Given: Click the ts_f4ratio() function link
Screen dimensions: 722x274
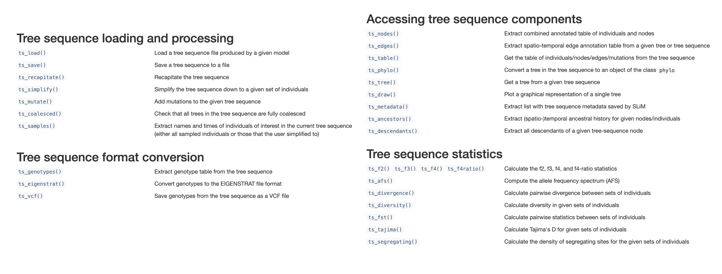Looking at the screenshot, I should (466, 169).
